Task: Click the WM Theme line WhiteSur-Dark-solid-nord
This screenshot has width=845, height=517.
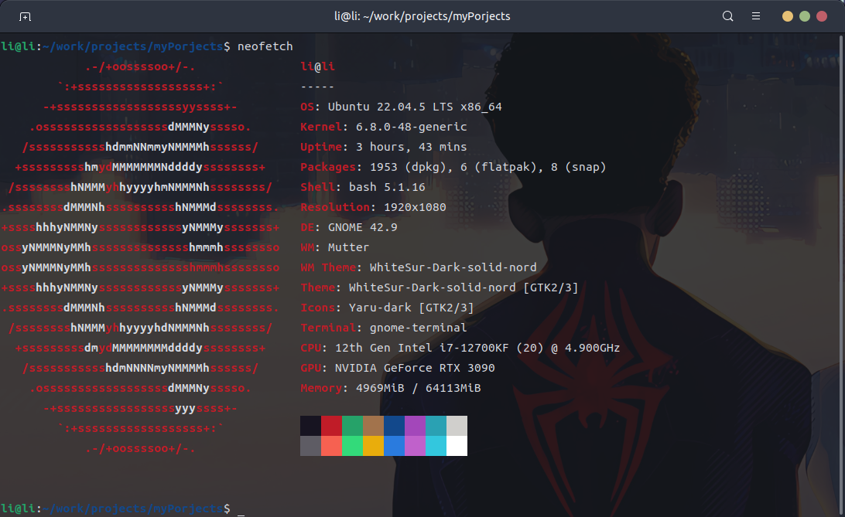Action: (419, 267)
